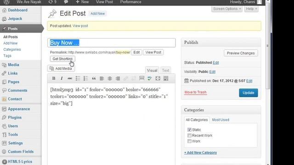Open the updates icon showing 9

pos(52,2)
